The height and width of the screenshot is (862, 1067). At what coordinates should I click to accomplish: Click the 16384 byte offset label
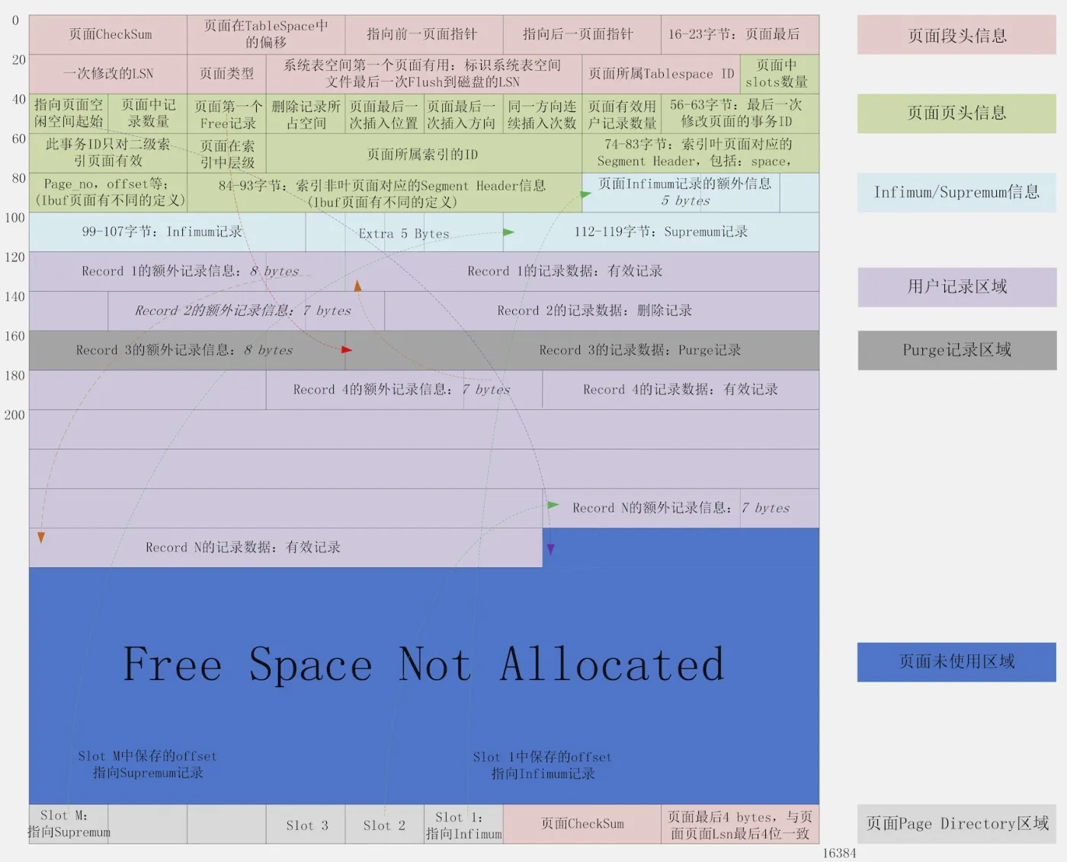[839, 853]
